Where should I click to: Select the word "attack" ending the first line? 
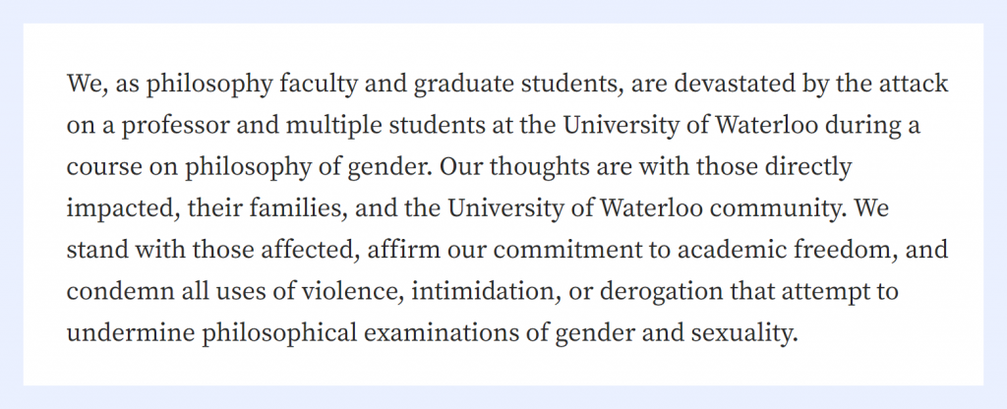coord(915,84)
